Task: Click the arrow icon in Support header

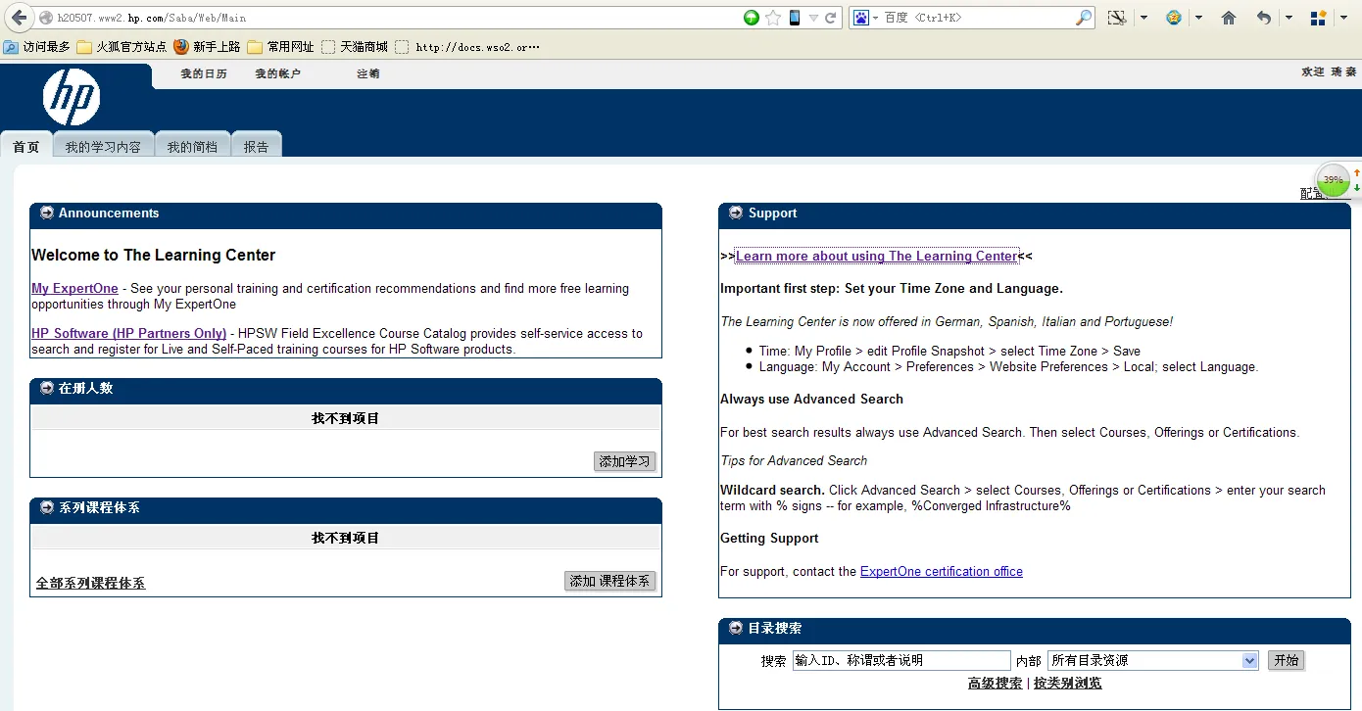Action: point(736,213)
